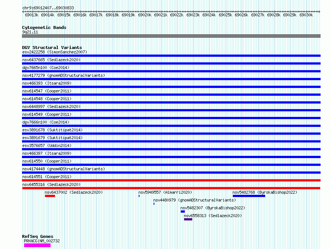The image size is (331, 249).
Task: Select the blue bar under esv3576657
Action: 171,149
